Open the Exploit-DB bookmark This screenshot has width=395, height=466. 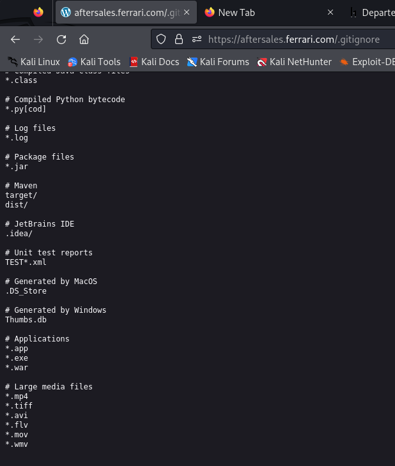click(367, 62)
